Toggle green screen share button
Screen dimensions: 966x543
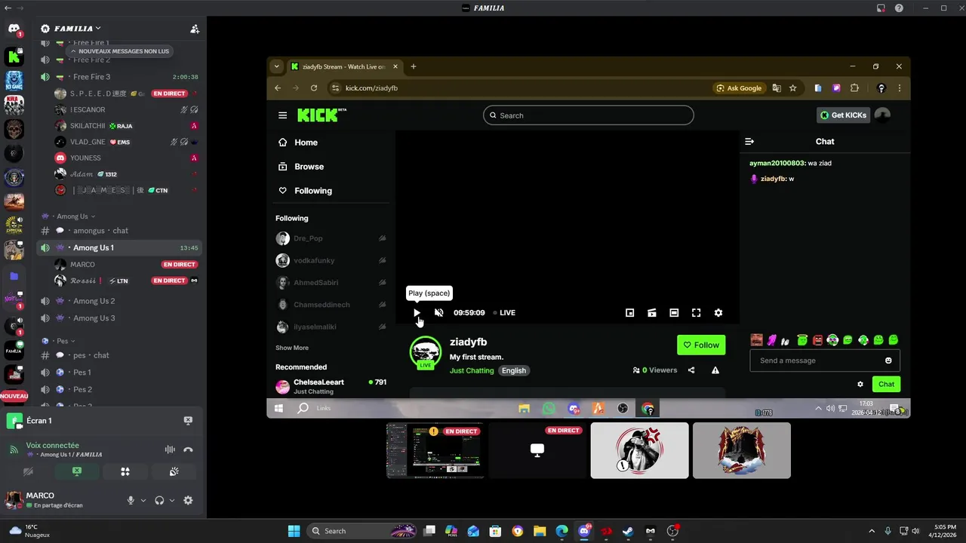(x=77, y=471)
